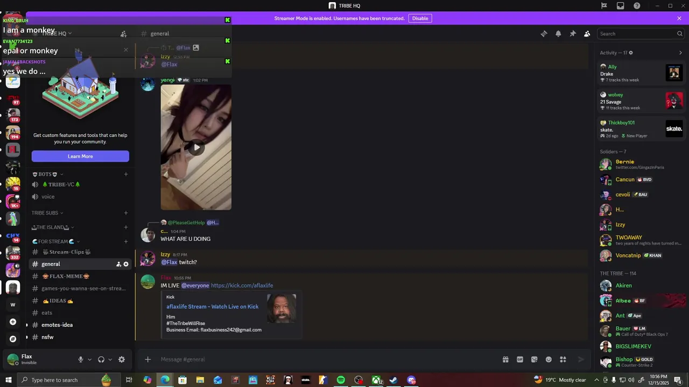Open the kick.com/aflaxlife link
This screenshot has width=689, height=387.
pyautogui.click(x=242, y=285)
